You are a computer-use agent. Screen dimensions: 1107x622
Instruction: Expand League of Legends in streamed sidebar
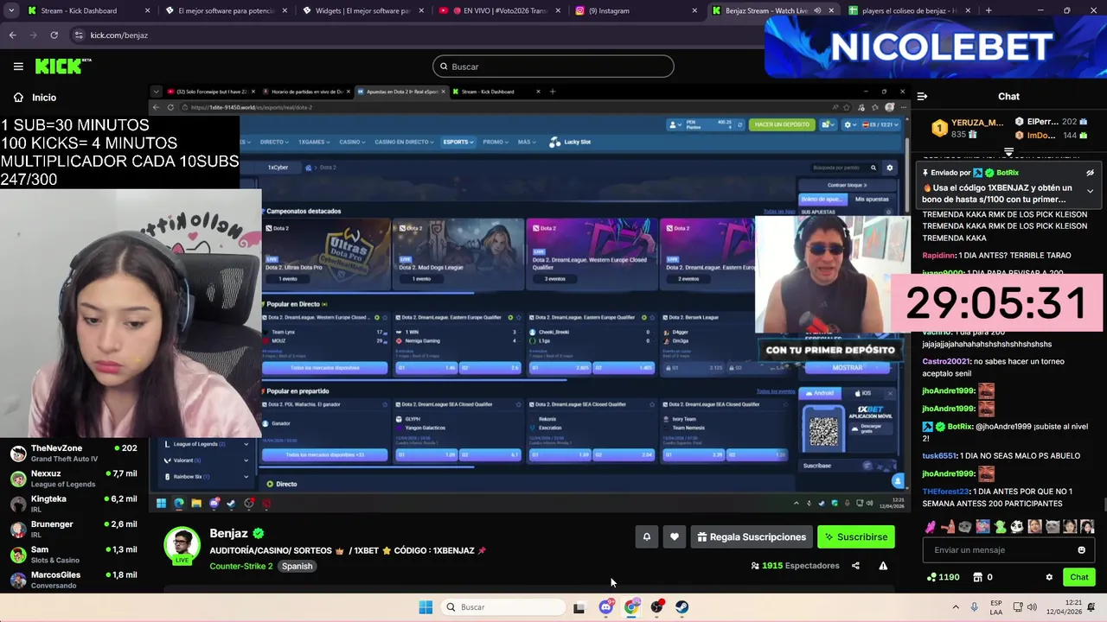pos(205,444)
